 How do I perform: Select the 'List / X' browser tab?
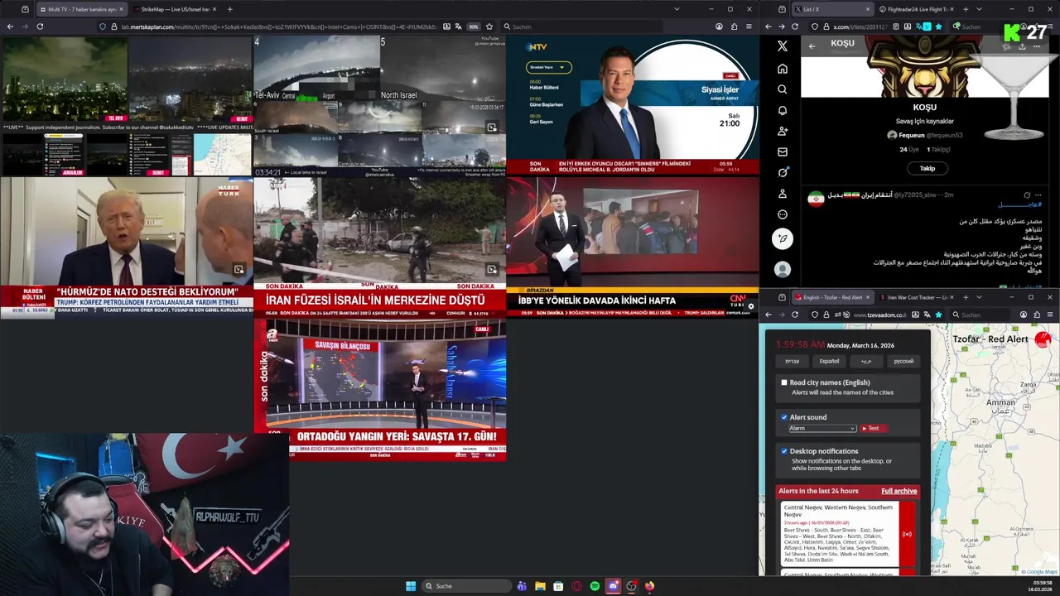832,9
